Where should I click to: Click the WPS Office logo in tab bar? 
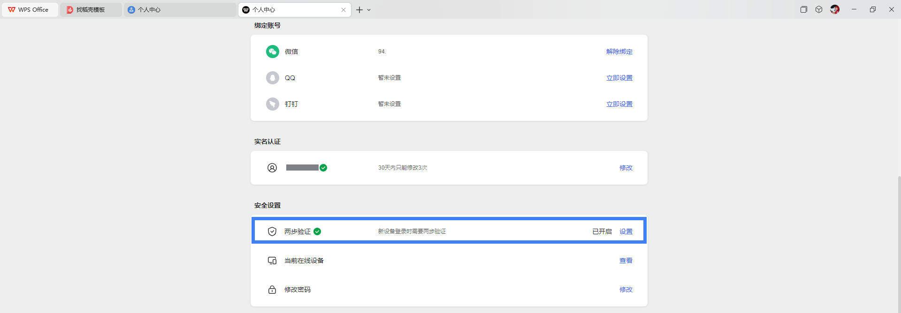12,9
